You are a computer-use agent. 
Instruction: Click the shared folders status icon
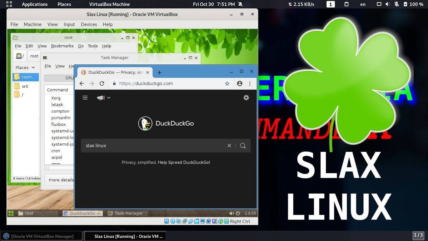[x=197, y=221]
